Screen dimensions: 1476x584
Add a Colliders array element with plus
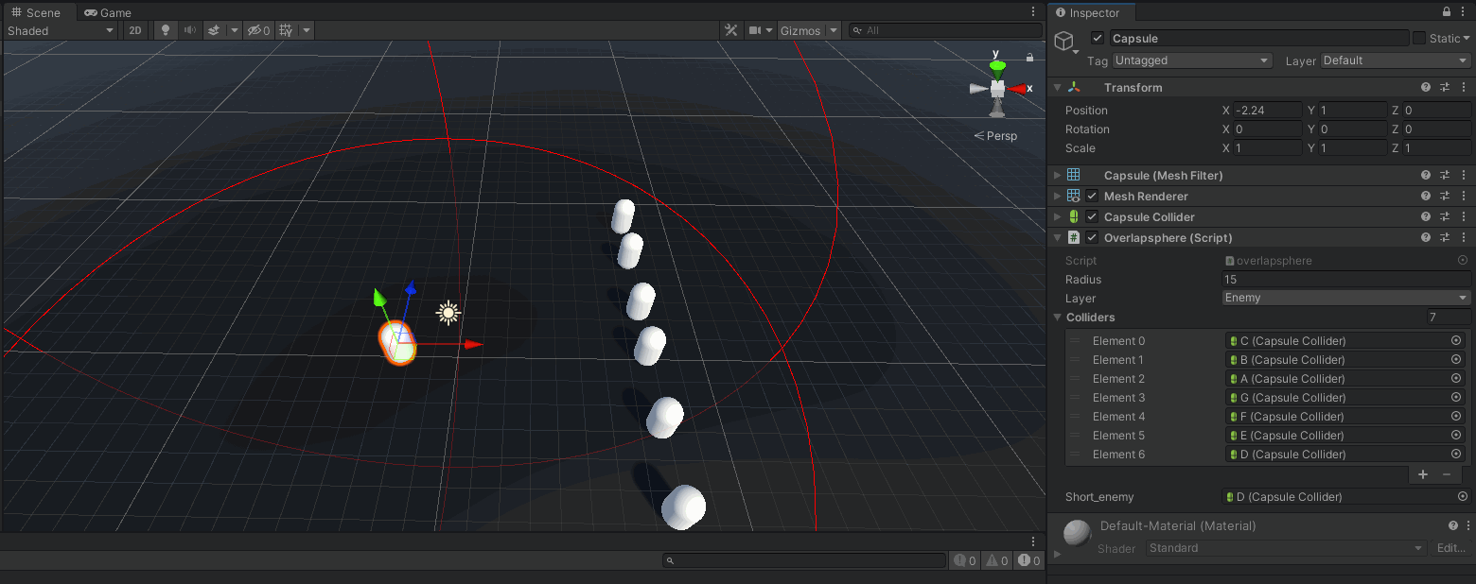(1423, 474)
